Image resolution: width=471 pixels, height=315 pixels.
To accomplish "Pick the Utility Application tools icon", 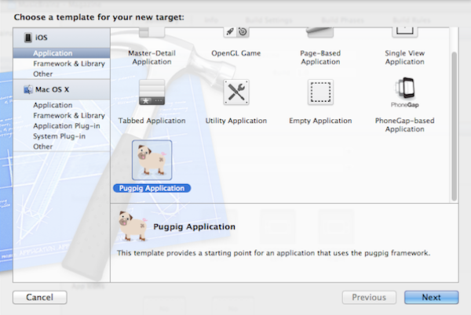I will click(236, 92).
